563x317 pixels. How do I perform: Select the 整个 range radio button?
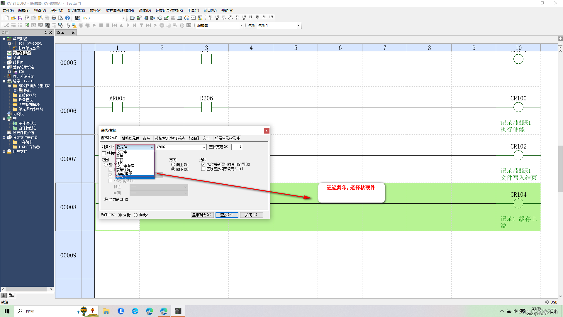[106, 165]
